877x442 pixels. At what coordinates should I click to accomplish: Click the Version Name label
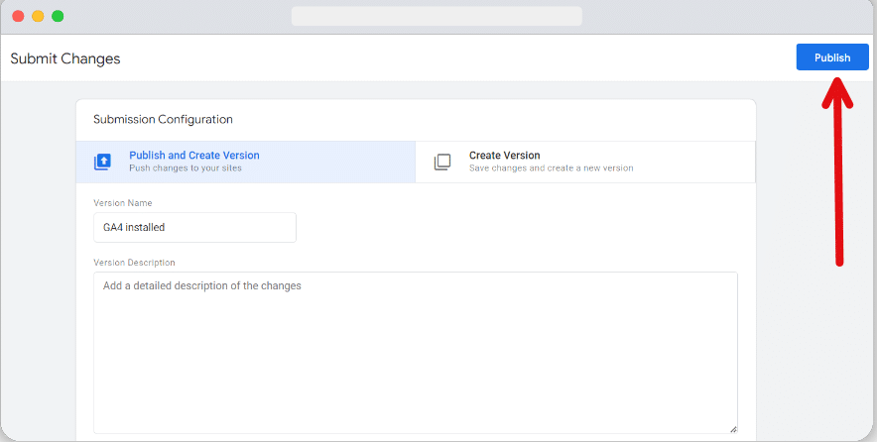coord(122,203)
